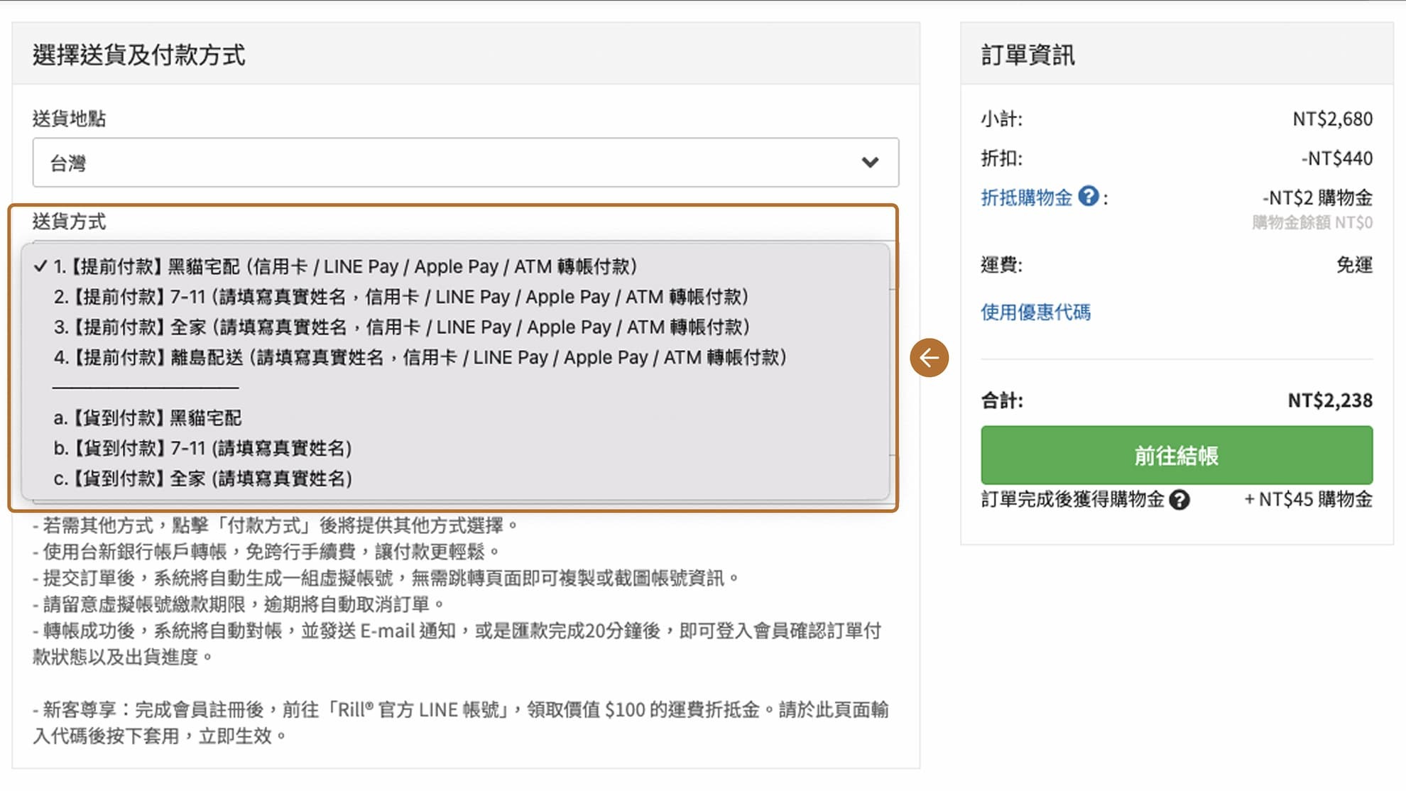Click the 訂單資訊 order summary panel
The width and height of the screenshot is (1406, 791).
click(1028, 55)
